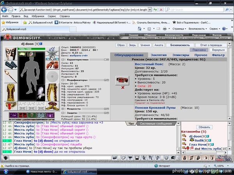Click the Выход menu item
The image size is (234, 175).
[217, 35]
